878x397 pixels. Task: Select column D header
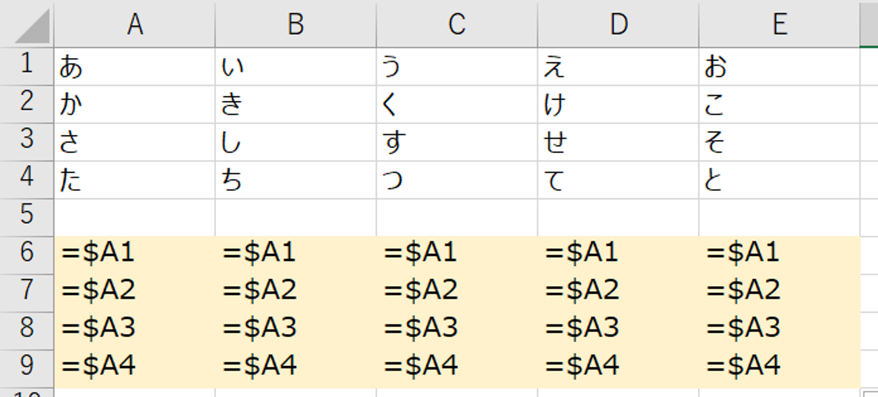pos(619,24)
